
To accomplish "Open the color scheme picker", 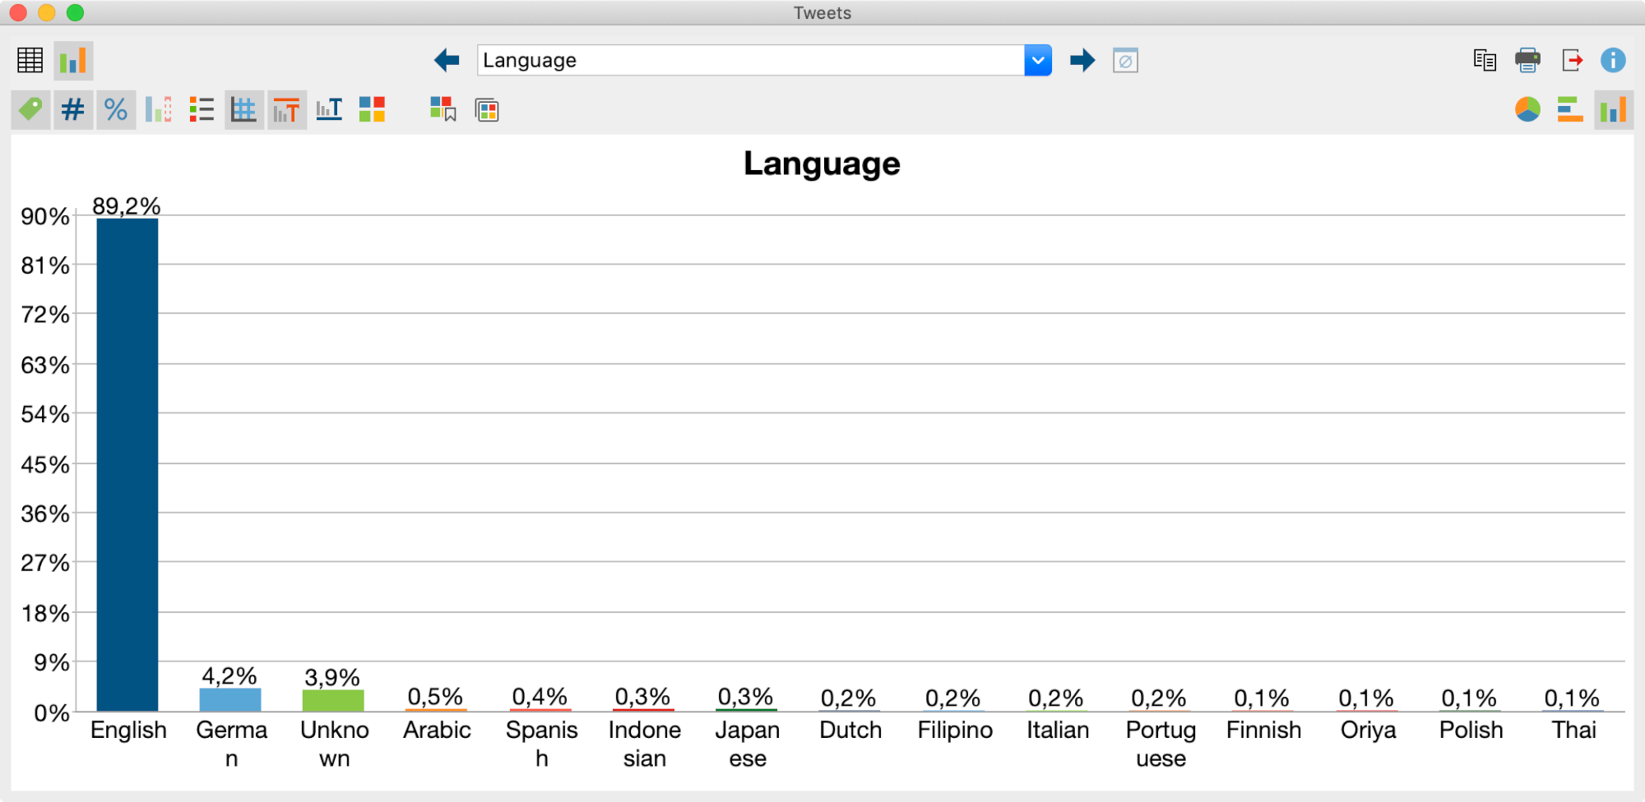I will tap(372, 108).
